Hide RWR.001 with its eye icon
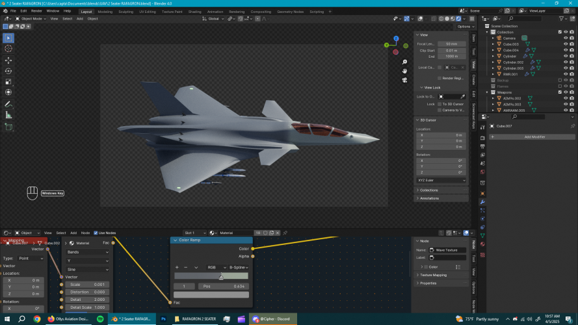578x325 pixels. (x=566, y=74)
